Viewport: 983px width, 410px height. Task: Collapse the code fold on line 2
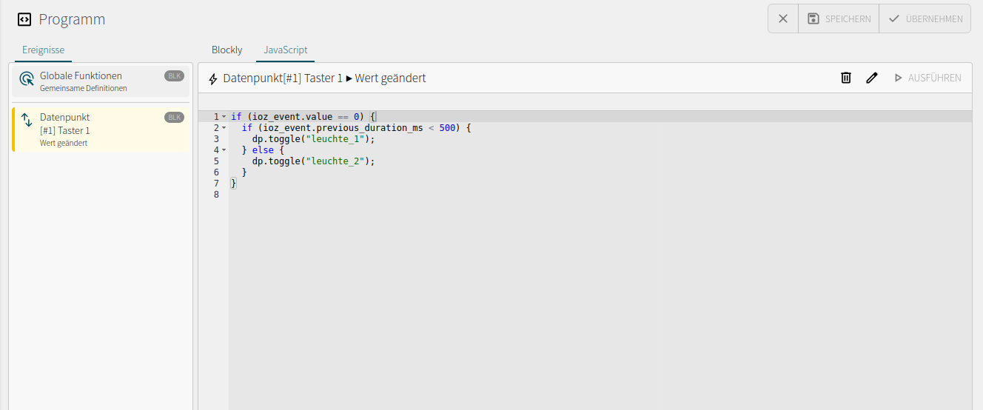(x=224, y=128)
